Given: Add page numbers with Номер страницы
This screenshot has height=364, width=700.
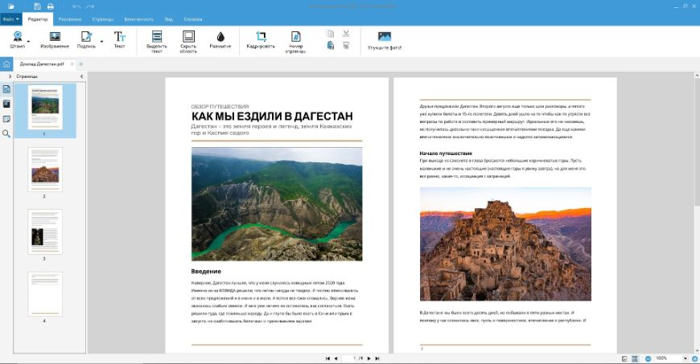Looking at the screenshot, I should click(295, 42).
